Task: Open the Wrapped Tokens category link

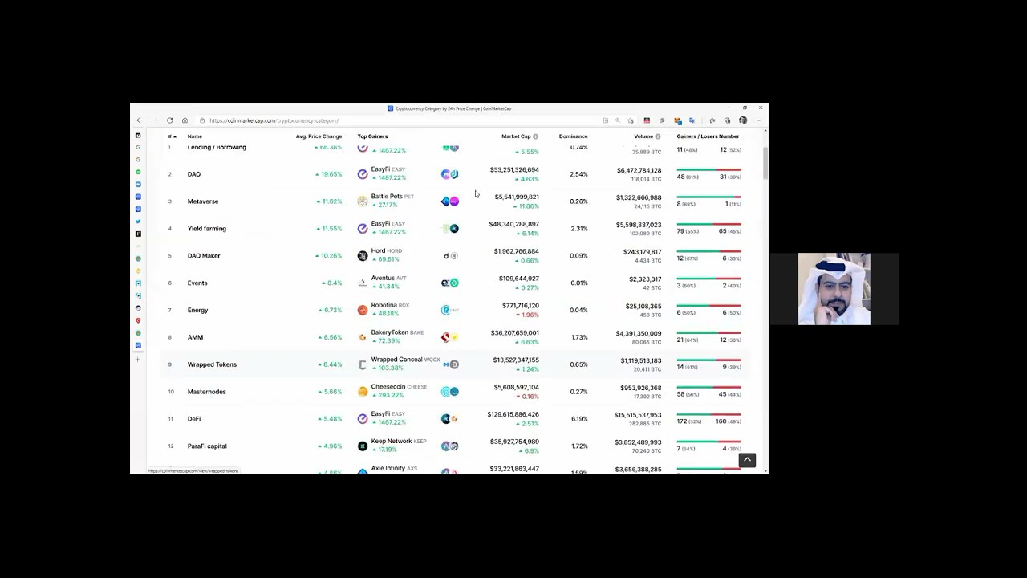Action: (212, 364)
